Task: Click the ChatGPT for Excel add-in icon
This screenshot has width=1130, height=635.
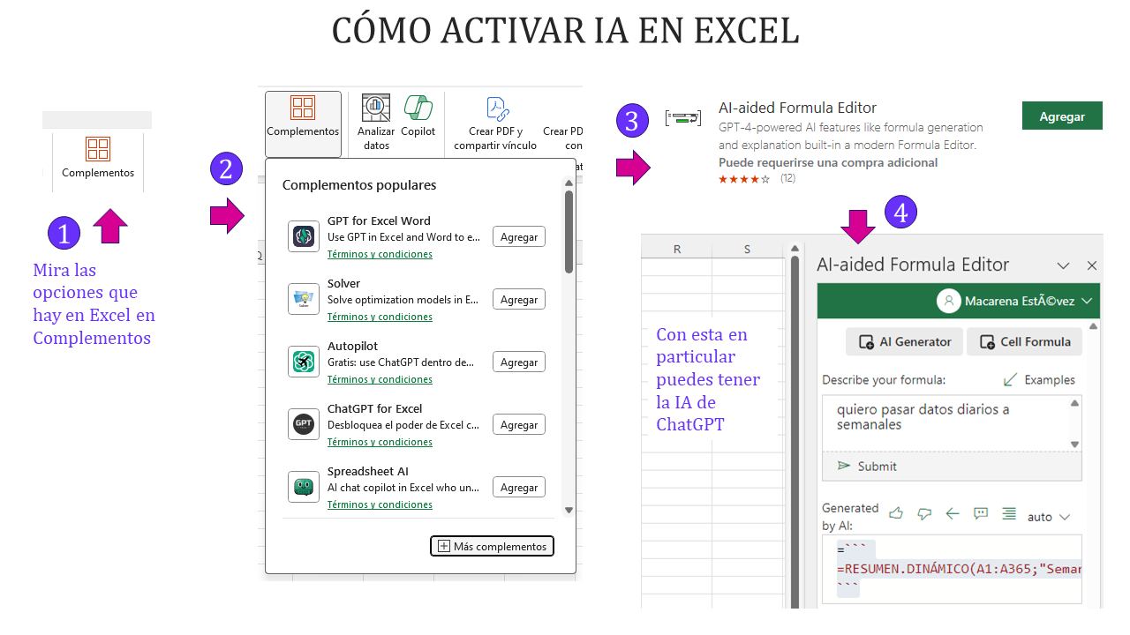Action: tap(304, 424)
